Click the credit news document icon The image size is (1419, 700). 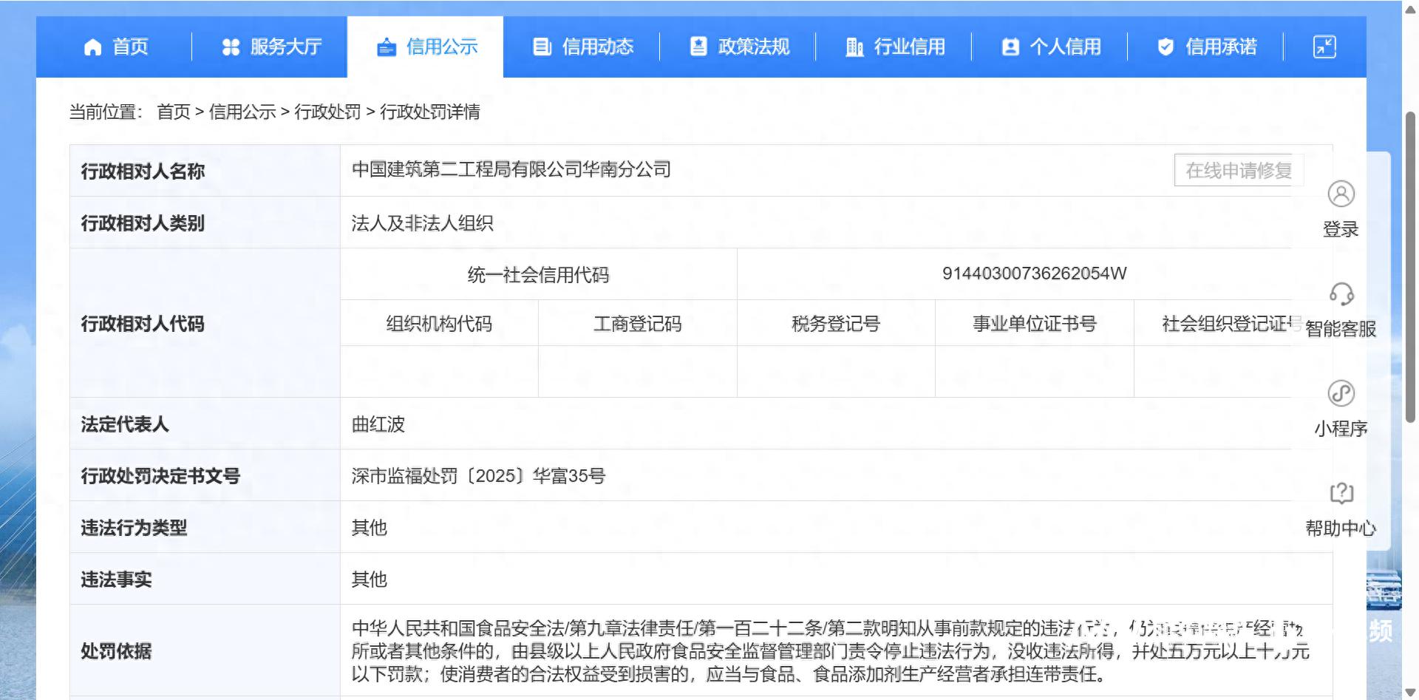point(542,47)
